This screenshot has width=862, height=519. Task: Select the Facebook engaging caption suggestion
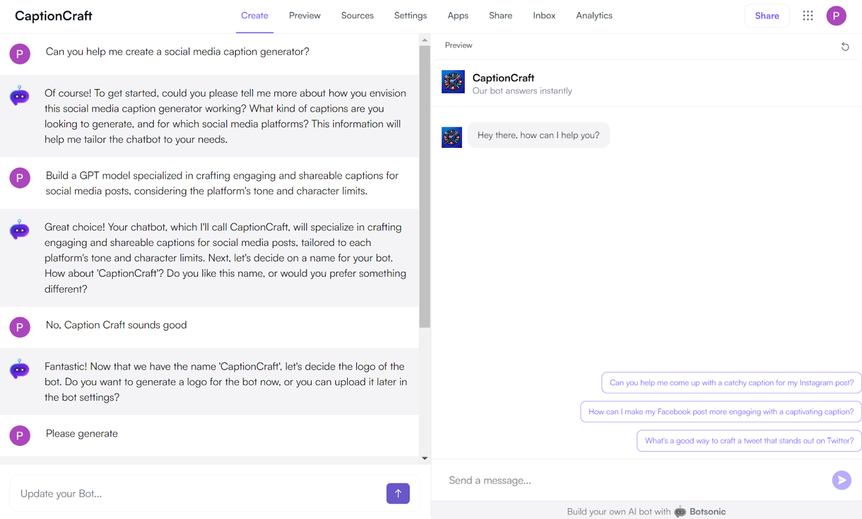[x=721, y=412]
